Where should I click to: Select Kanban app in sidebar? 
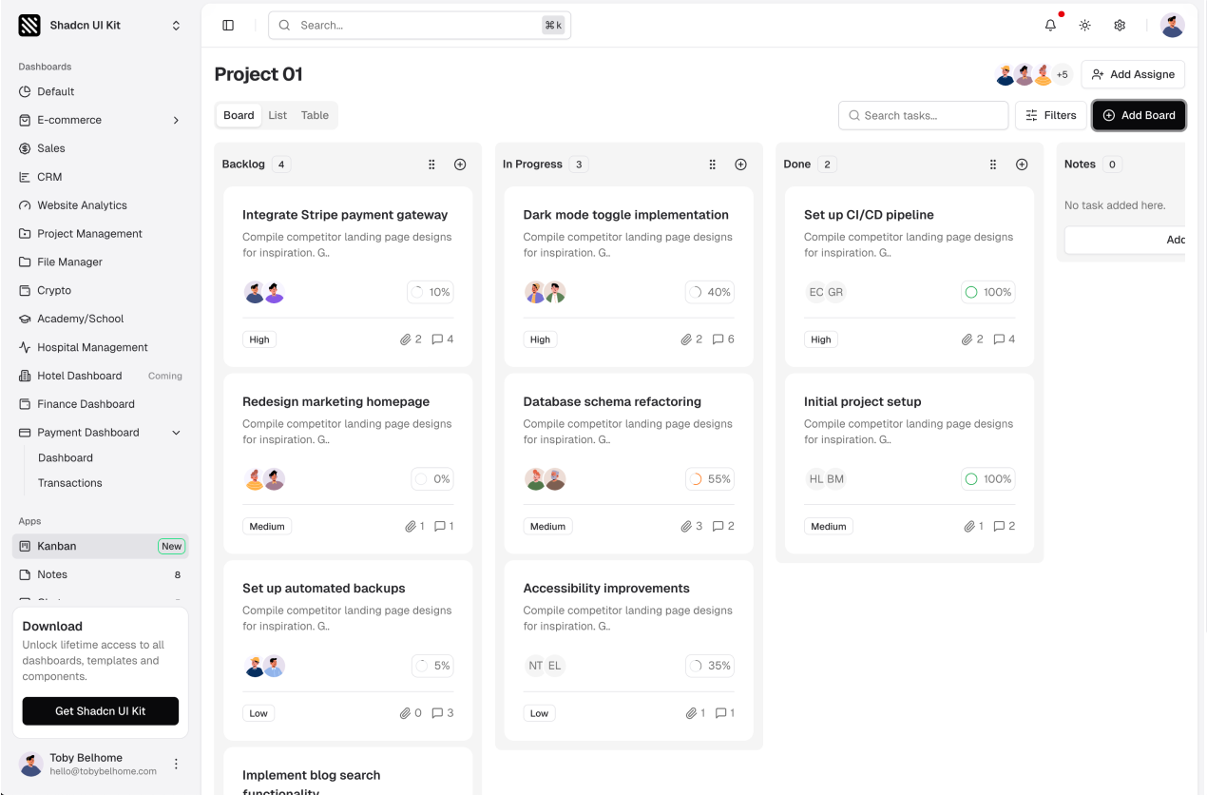coord(100,546)
